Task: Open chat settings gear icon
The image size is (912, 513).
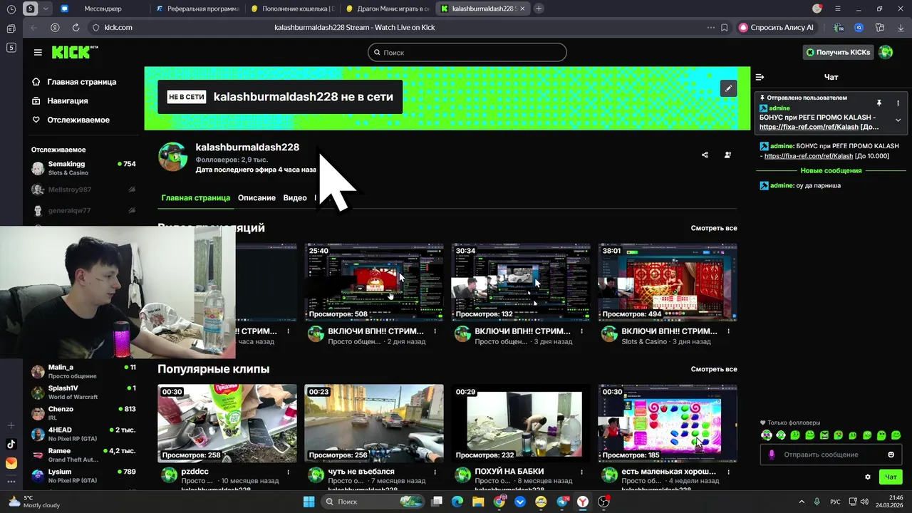Action: pos(867,477)
